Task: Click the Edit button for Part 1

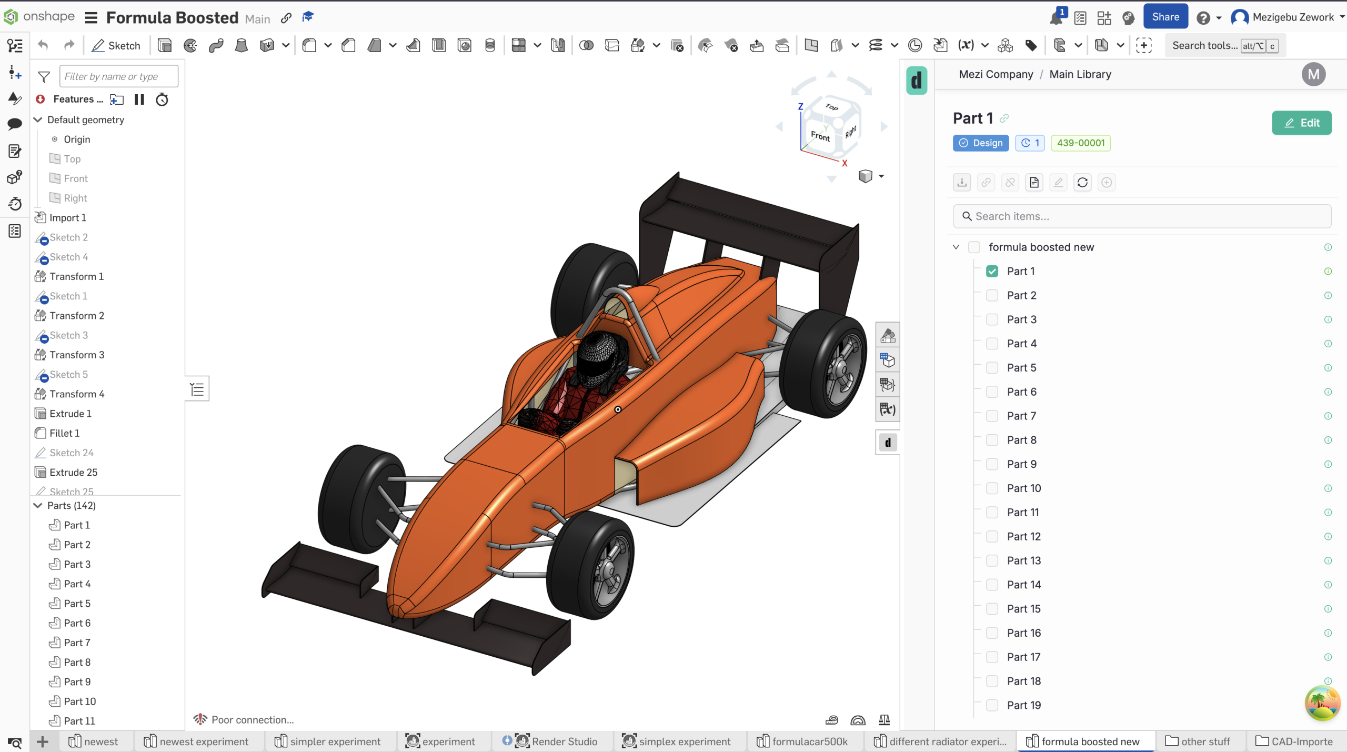Action: pyautogui.click(x=1301, y=123)
